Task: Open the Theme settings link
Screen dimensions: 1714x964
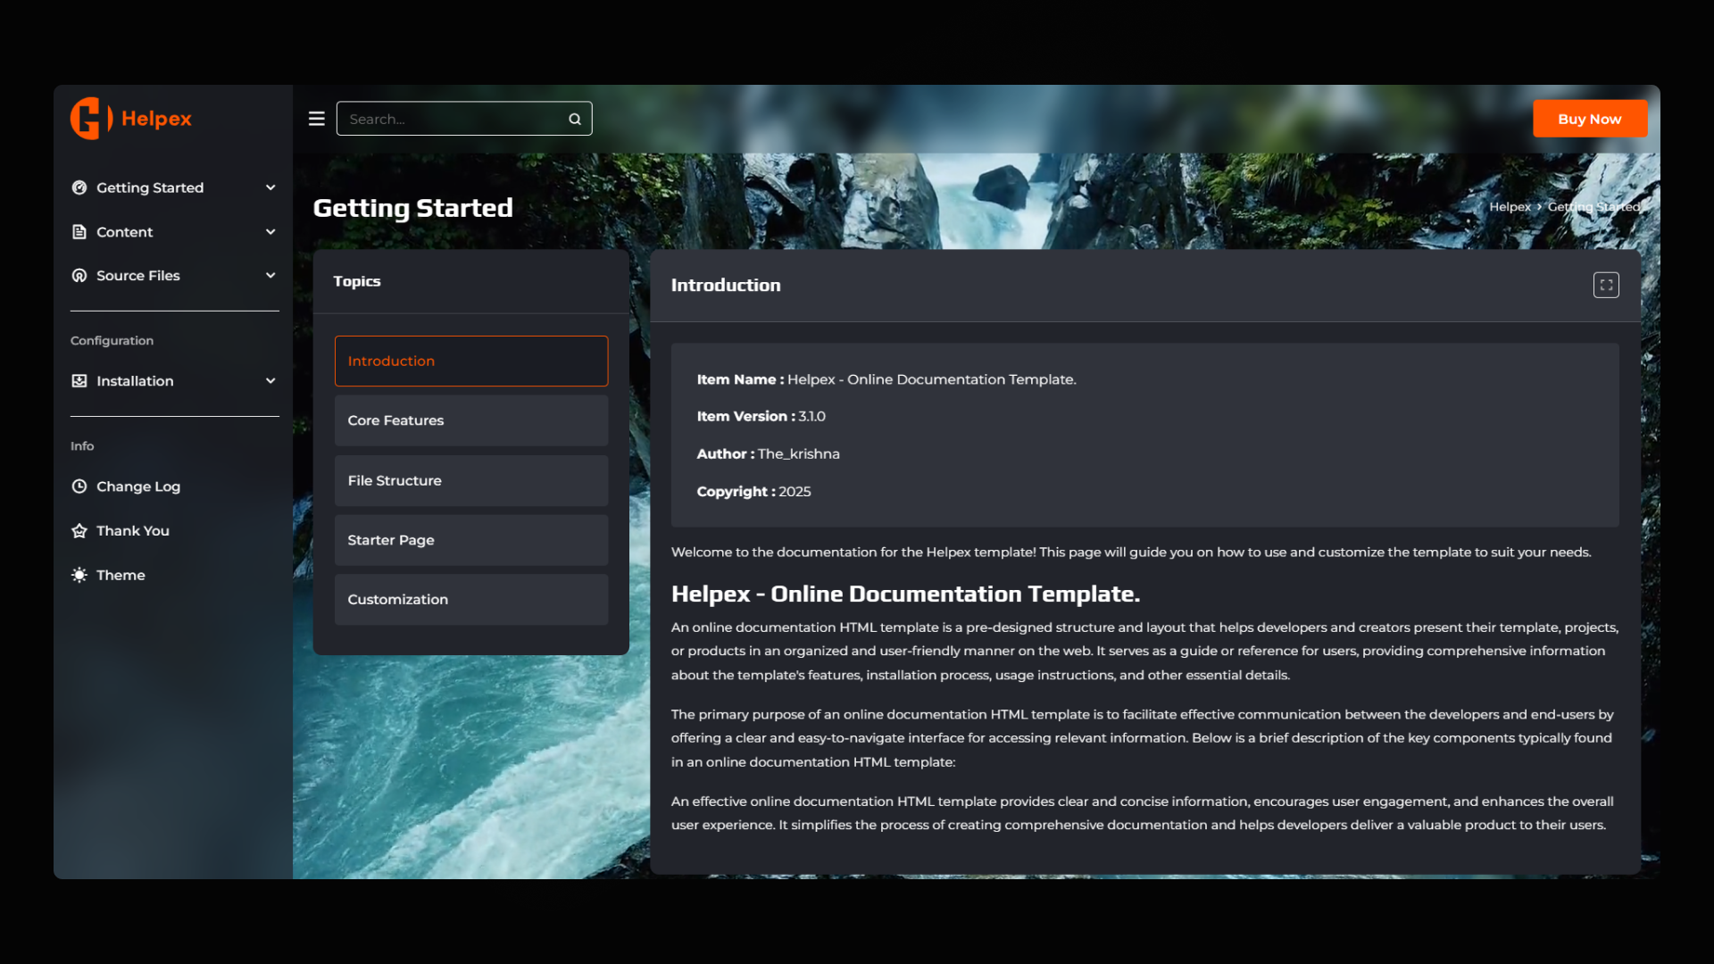Action: [121, 575]
